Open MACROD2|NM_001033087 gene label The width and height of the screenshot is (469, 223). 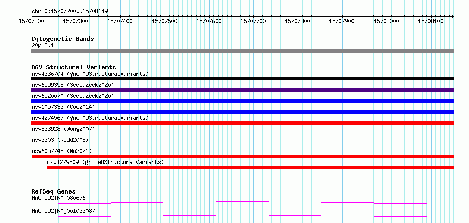pyautogui.click(x=63, y=211)
